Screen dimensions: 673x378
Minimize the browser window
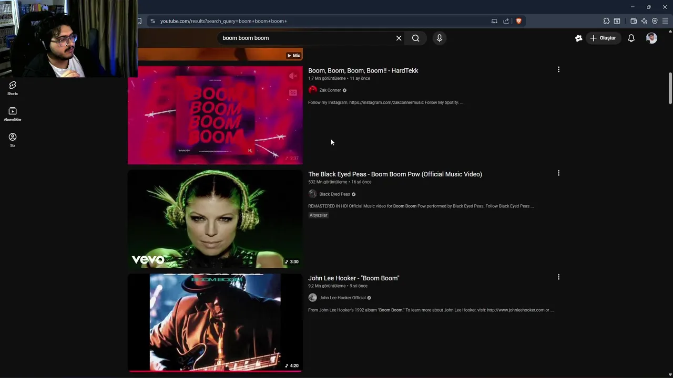(633, 7)
